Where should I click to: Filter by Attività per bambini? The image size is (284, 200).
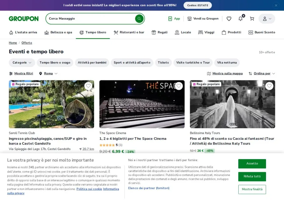pos(92,62)
